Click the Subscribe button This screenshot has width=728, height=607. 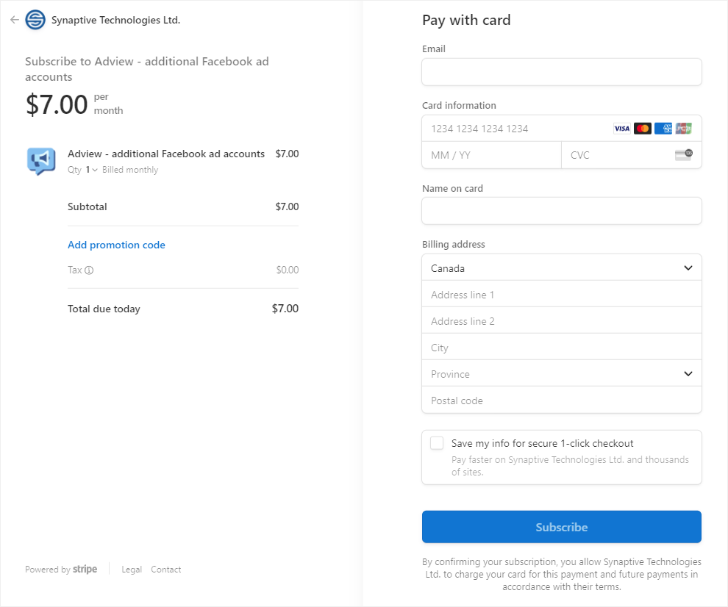coord(562,527)
